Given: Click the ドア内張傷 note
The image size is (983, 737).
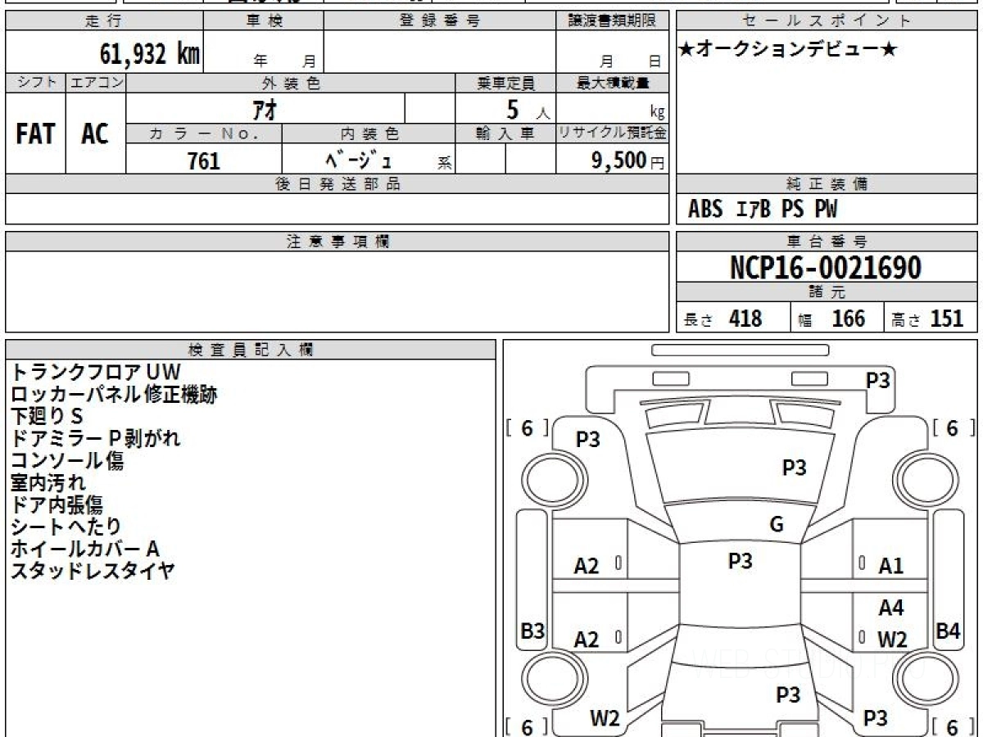Looking at the screenshot, I should [57, 505].
